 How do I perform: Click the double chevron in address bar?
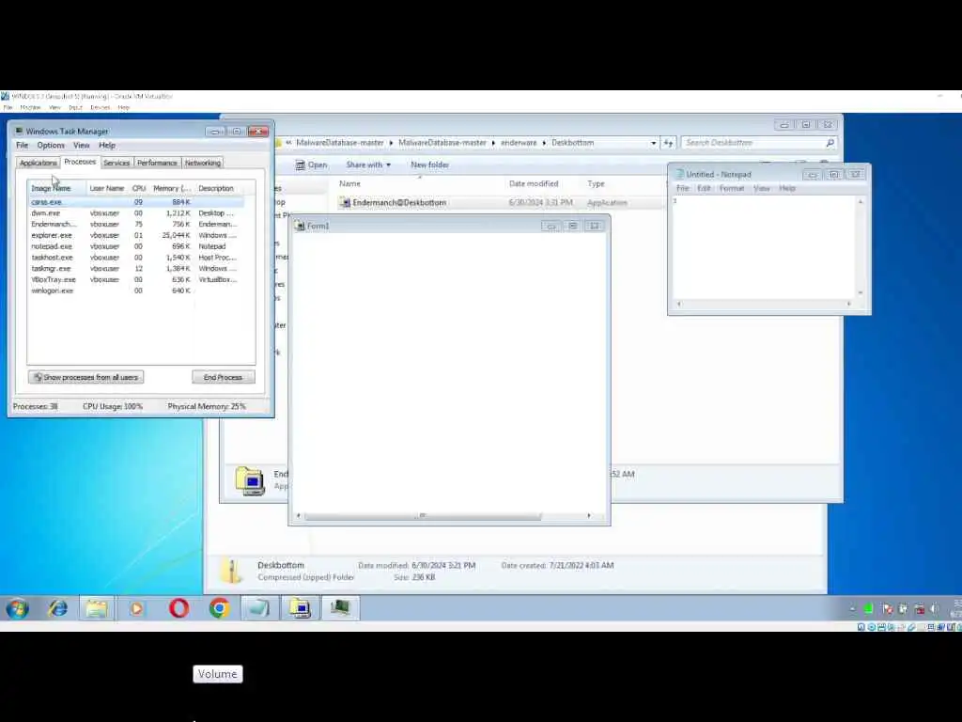pyautogui.click(x=288, y=143)
